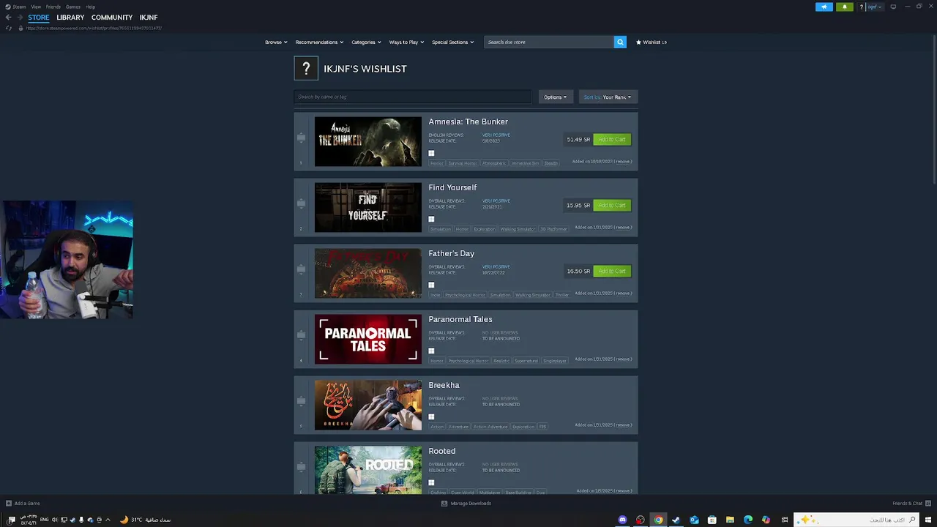Toggle platform checkbox for Rooted
The height and width of the screenshot is (527, 937).
431,482
